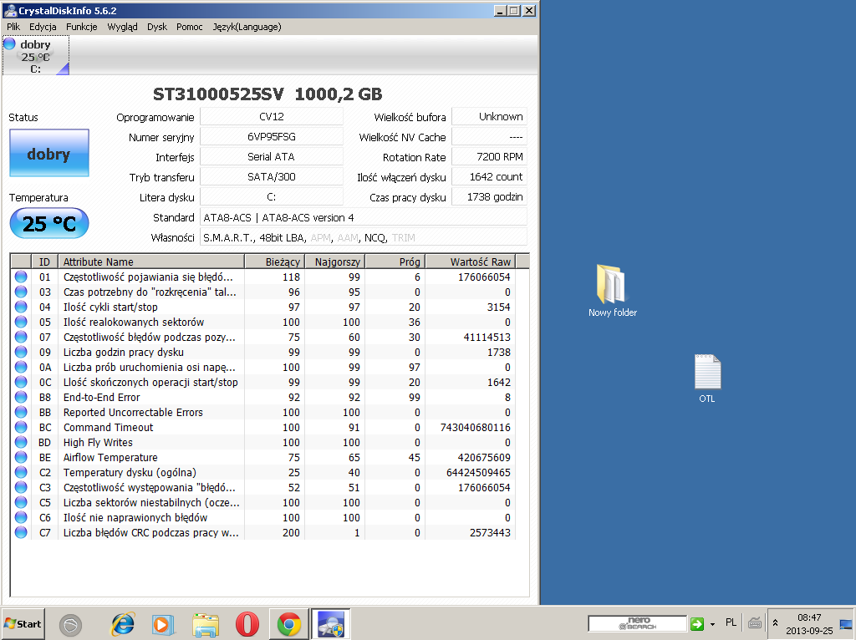Click status dot of Reported Uncorrectable Errors row

coord(21,412)
